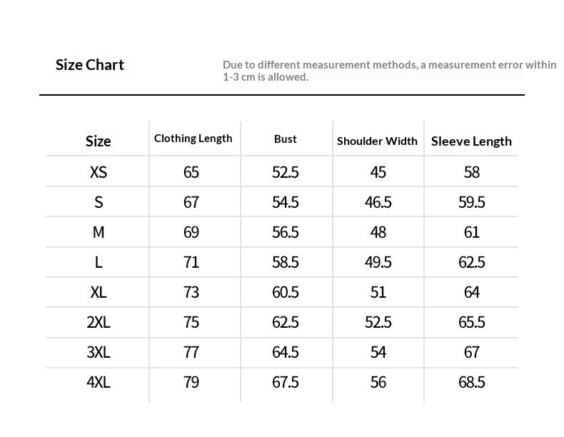Select the S size row label
Image resolution: width=564 pixels, height=437 pixels.
coord(99,202)
